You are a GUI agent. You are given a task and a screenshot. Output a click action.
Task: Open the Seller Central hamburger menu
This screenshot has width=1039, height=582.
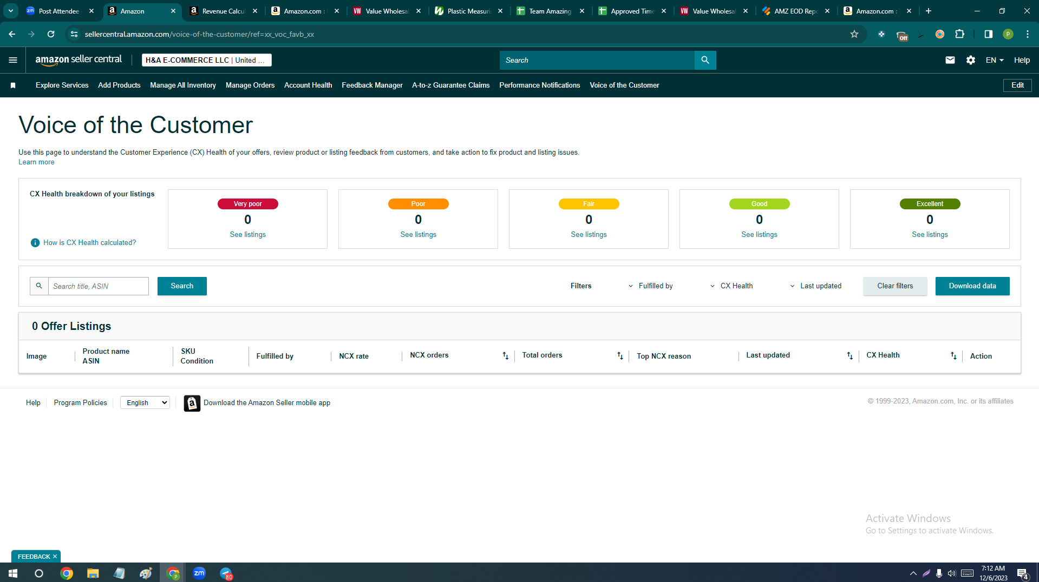(13, 60)
